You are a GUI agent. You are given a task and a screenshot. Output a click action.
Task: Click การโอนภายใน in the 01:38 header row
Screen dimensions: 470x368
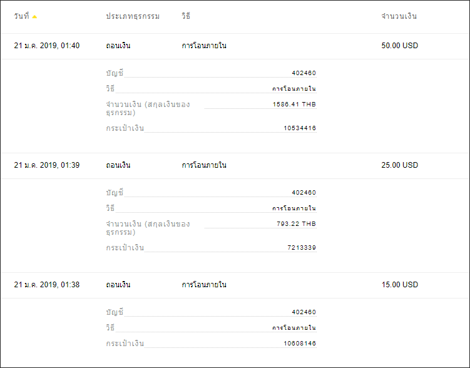(204, 285)
